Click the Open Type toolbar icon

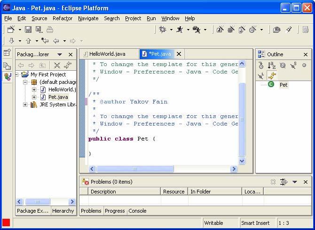click(276, 30)
